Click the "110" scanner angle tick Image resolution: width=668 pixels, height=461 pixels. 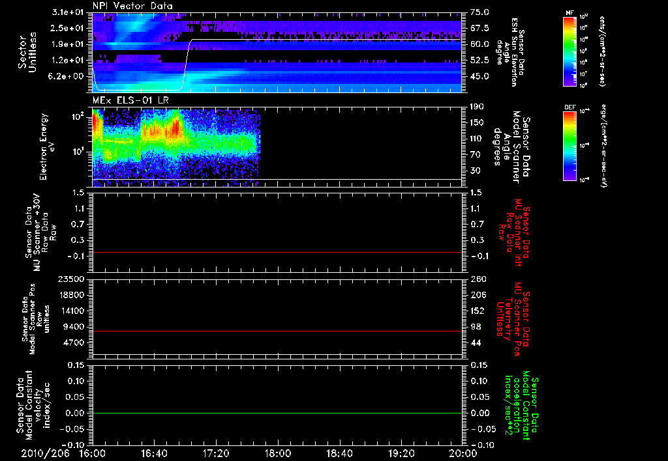(478, 139)
